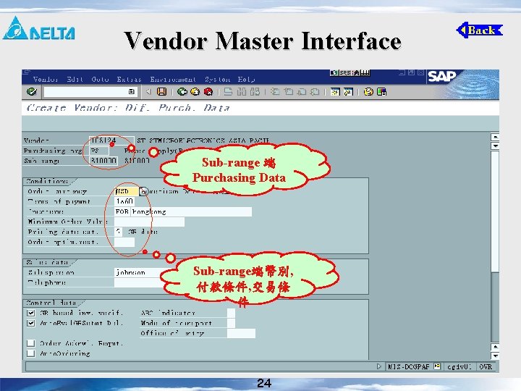
Task: Click the Next Page toolbar icon
Action: (x=301, y=92)
